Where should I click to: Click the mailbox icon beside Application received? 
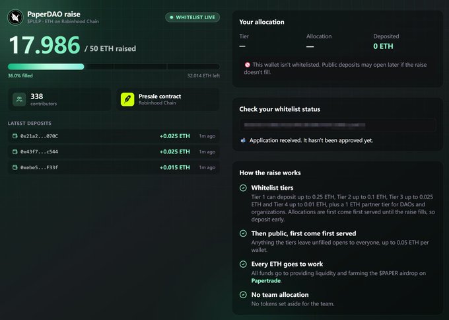[243, 141]
